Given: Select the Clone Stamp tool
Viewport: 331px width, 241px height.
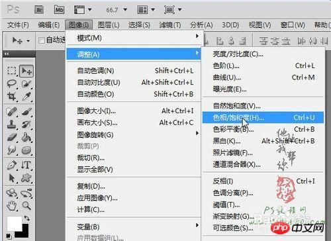Looking at the screenshot, I should [x=11, y=124].
